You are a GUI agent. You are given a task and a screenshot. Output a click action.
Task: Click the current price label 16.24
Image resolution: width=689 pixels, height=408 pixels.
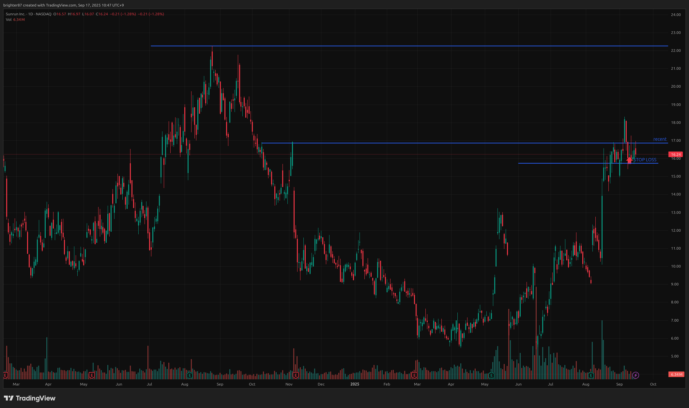click(x=676, y=154)
